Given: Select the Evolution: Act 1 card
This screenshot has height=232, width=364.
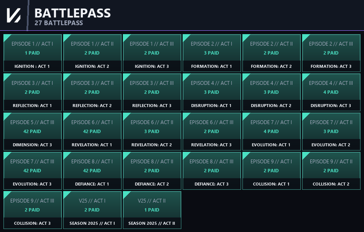Looking at the screenshot, I should point(271,131).
